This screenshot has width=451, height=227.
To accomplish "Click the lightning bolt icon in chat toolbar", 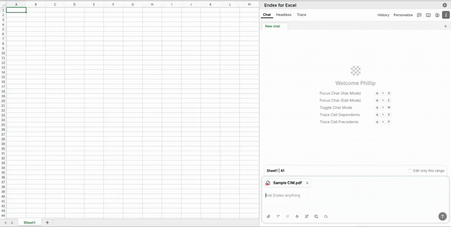I will (297, 216).
